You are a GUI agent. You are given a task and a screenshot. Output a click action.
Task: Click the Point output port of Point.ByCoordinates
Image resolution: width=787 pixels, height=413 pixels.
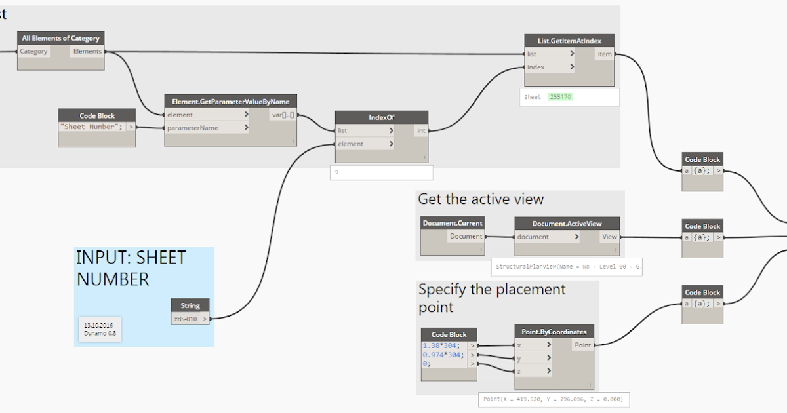coord(582,345)
